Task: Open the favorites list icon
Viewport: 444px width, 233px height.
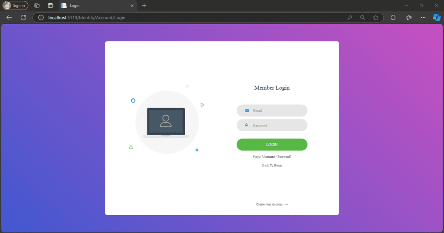Action: 409,17
